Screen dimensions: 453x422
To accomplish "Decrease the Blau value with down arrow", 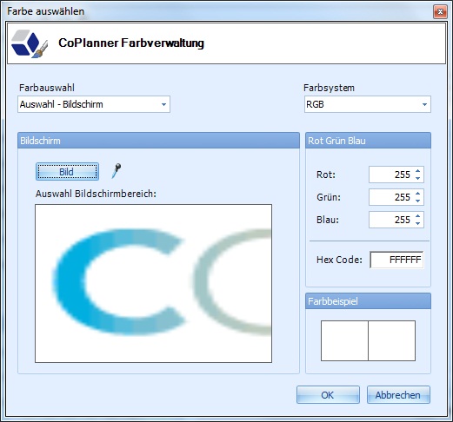I will 417,223.
